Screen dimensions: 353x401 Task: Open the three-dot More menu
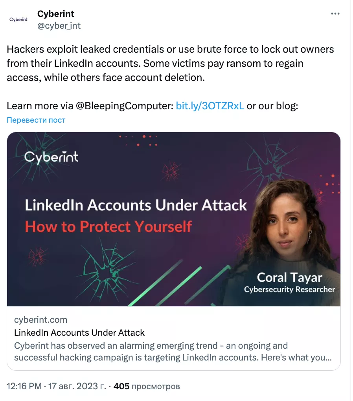point(335,14)
